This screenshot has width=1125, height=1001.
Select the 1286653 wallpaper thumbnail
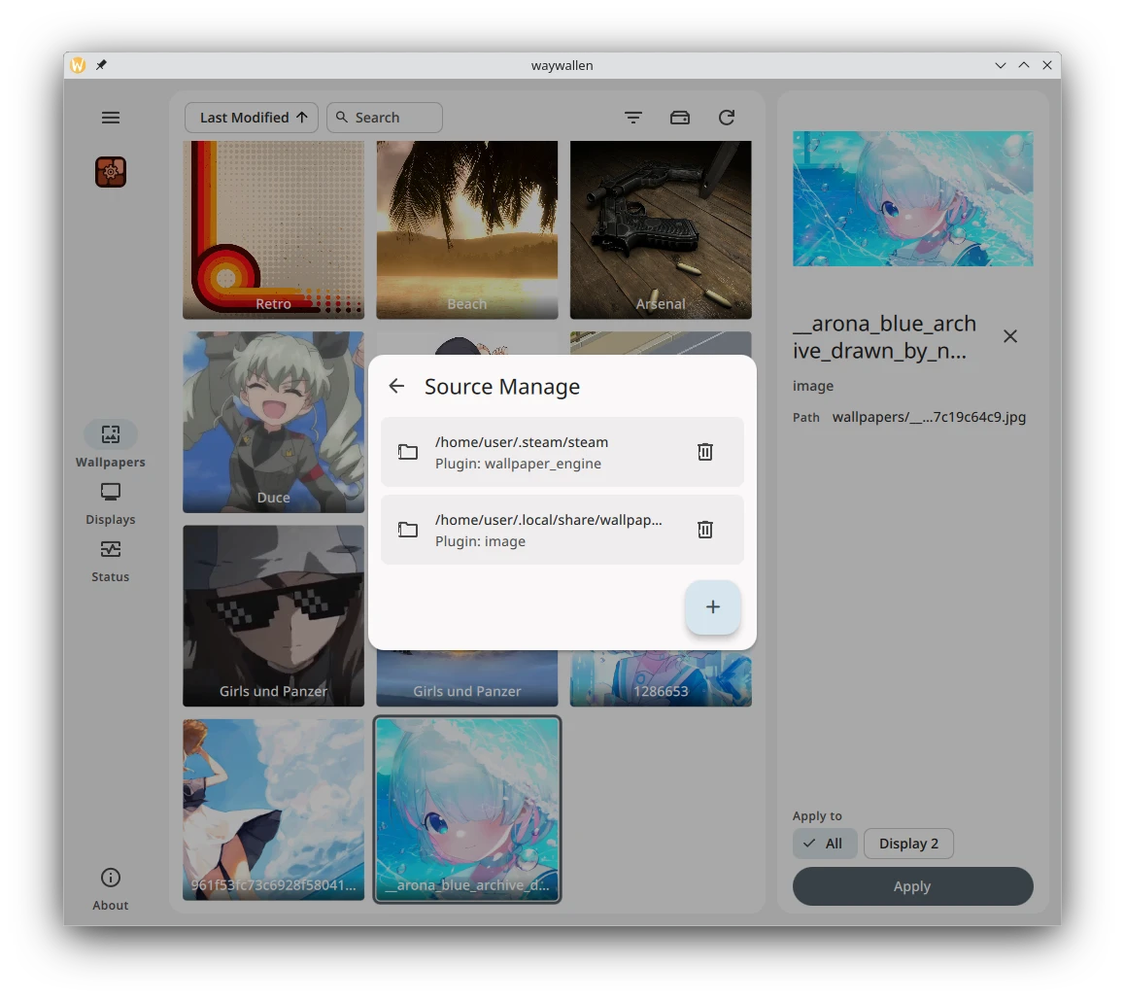(661, 678)
